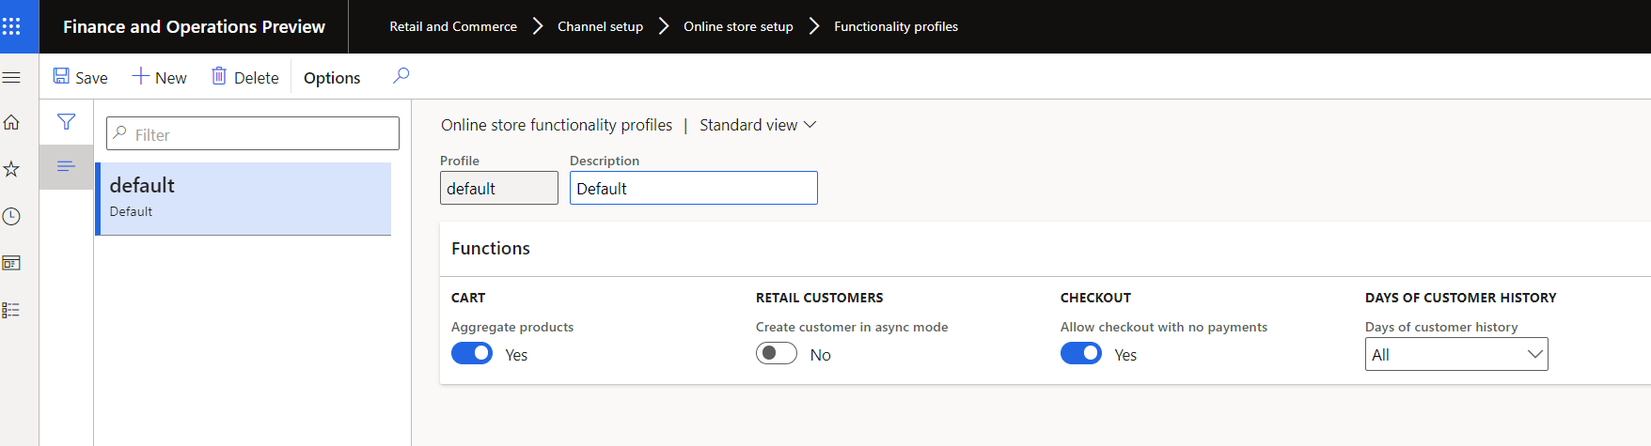Open Favorites star icon
The width and height of the screenshot is (1651, 446).
[11, 169]
